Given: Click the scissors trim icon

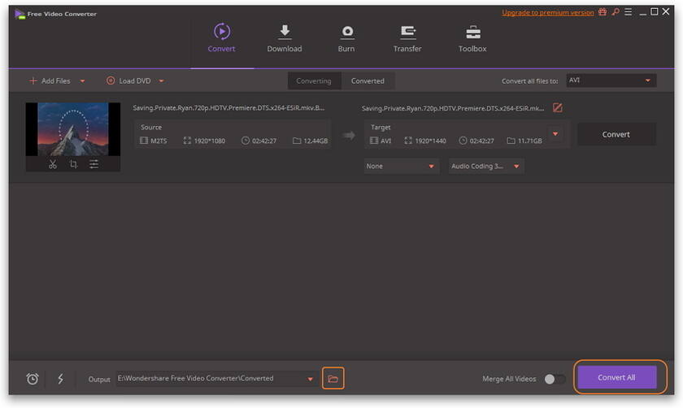Looking at the screenshot, I should 53,164.
